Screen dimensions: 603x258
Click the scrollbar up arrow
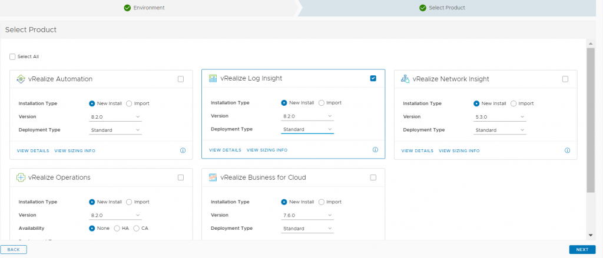coord(591,43)
